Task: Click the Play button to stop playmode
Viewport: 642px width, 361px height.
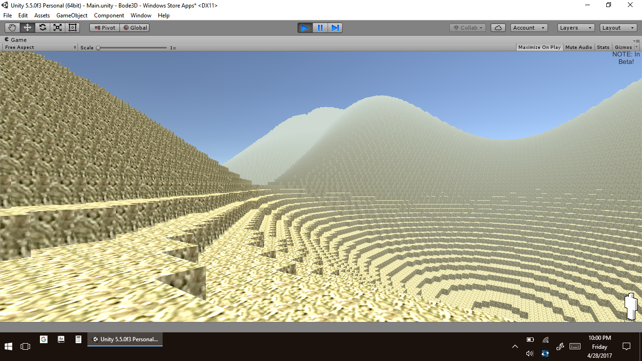Action: coord(305,28)
